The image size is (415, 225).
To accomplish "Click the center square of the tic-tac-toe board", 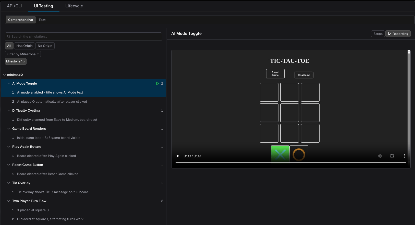I will (x=290, y=113).
